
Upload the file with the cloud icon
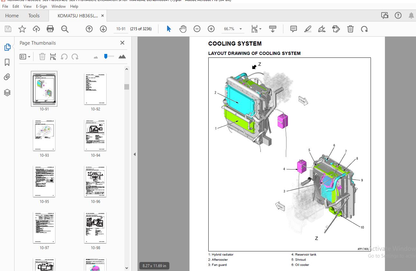click(x=36, y=29)
